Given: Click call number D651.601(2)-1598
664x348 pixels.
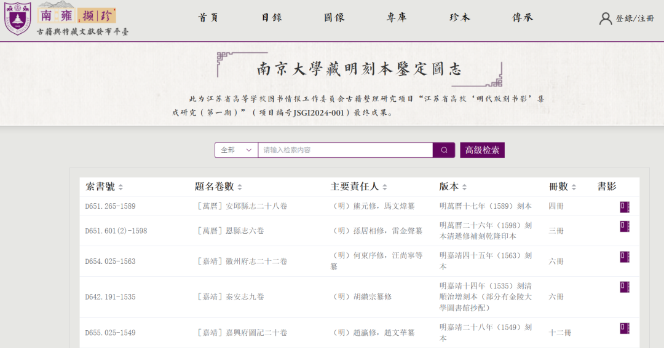Looking at the screenshot, I should coord(116,231).
